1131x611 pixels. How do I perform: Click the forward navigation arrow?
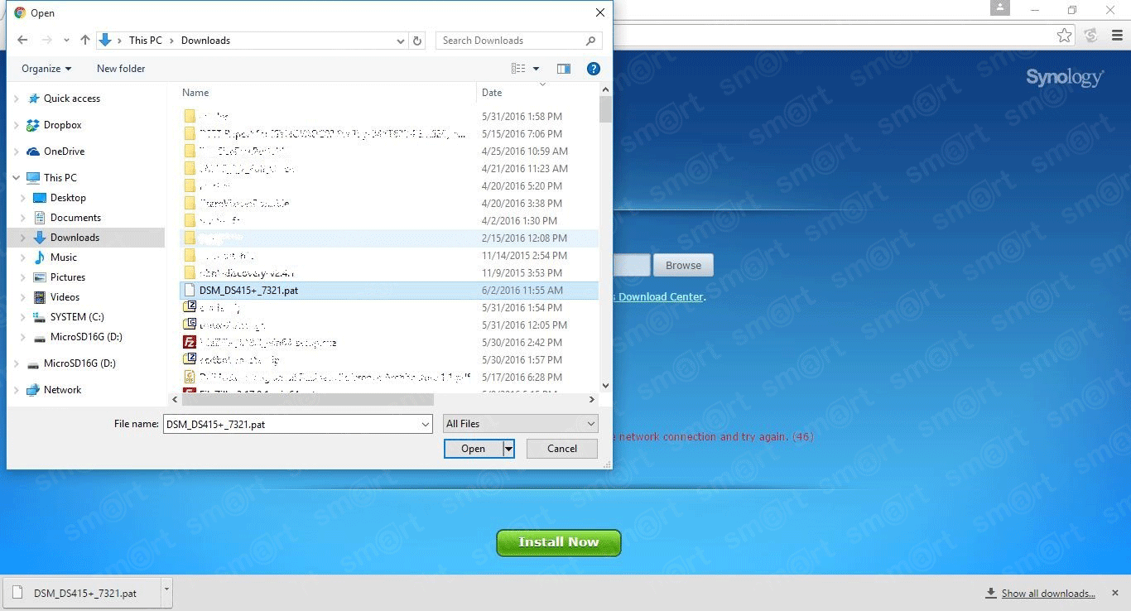[x=47, y=40]
